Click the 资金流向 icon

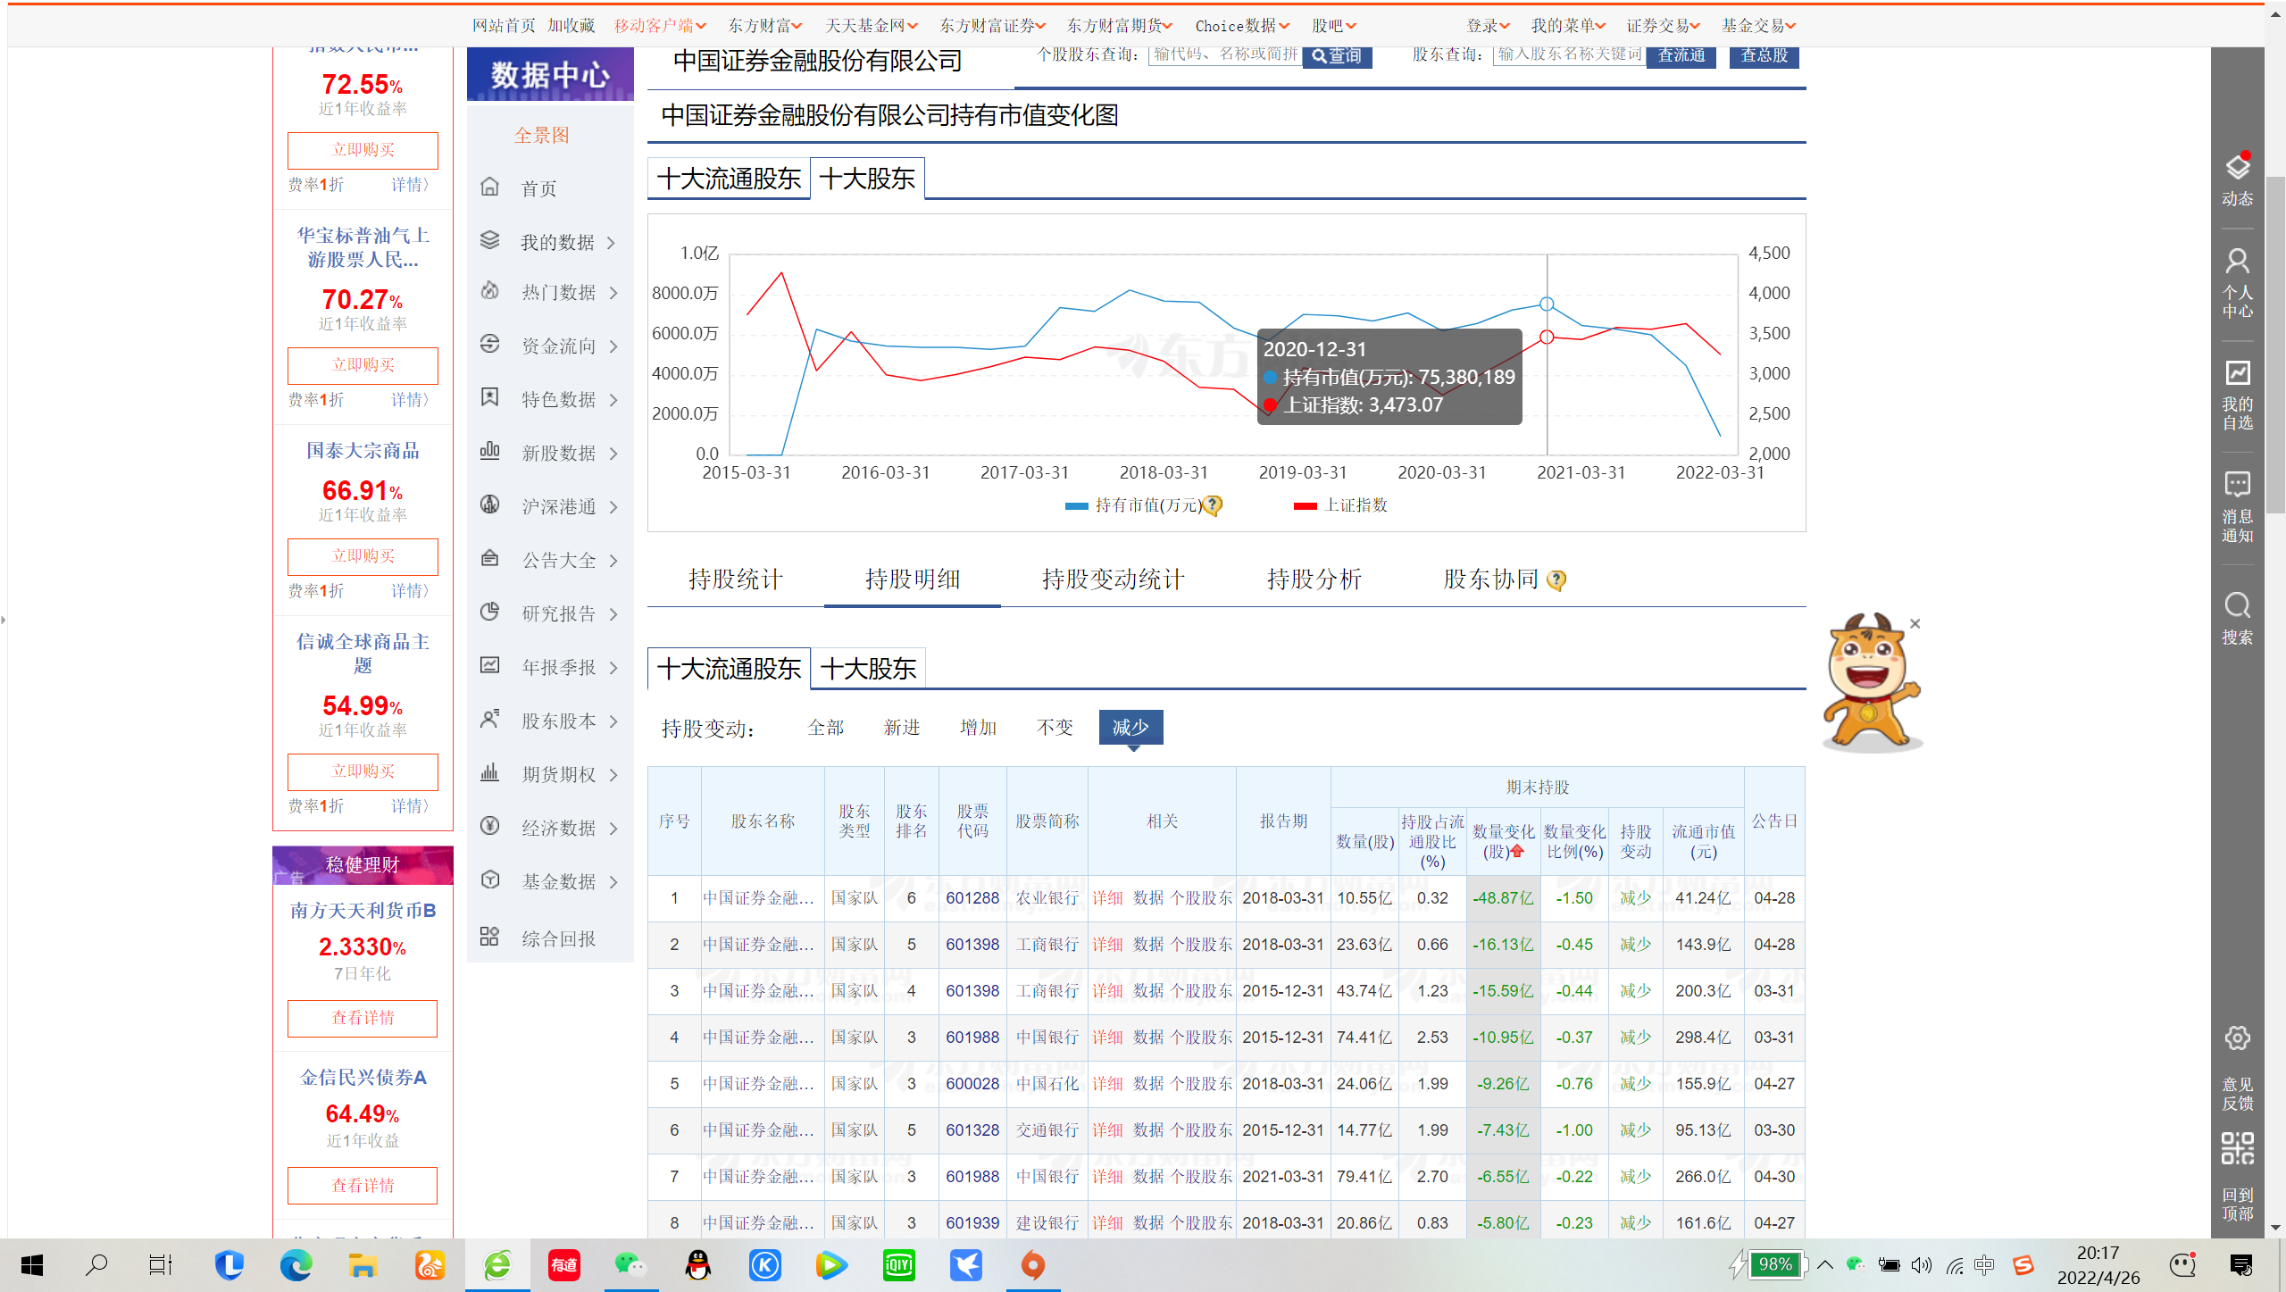point(489,344)
